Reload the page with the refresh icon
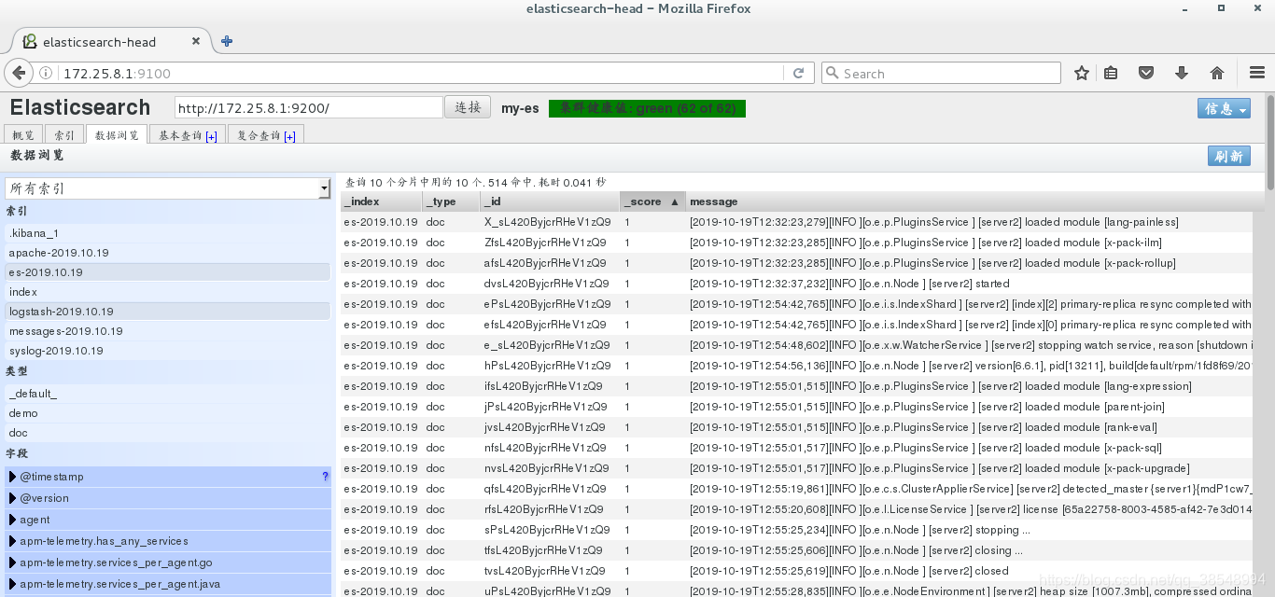This screenshot has width=1275, height=597. pyautogui.click(x=798, y=73)
